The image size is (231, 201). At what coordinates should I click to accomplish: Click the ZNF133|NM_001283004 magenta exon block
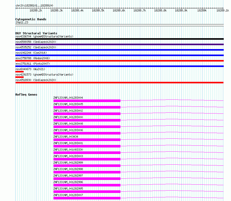[87, 101]
